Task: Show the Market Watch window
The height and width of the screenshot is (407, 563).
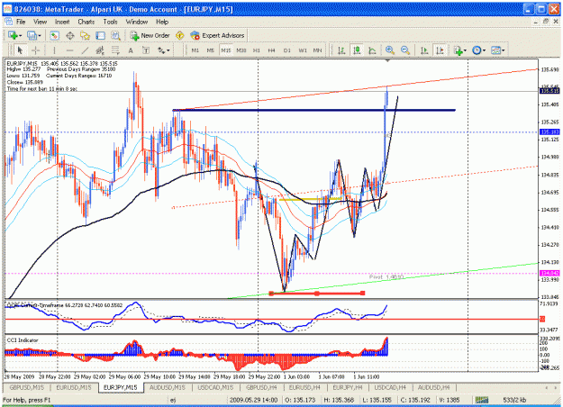Action: 54,35
